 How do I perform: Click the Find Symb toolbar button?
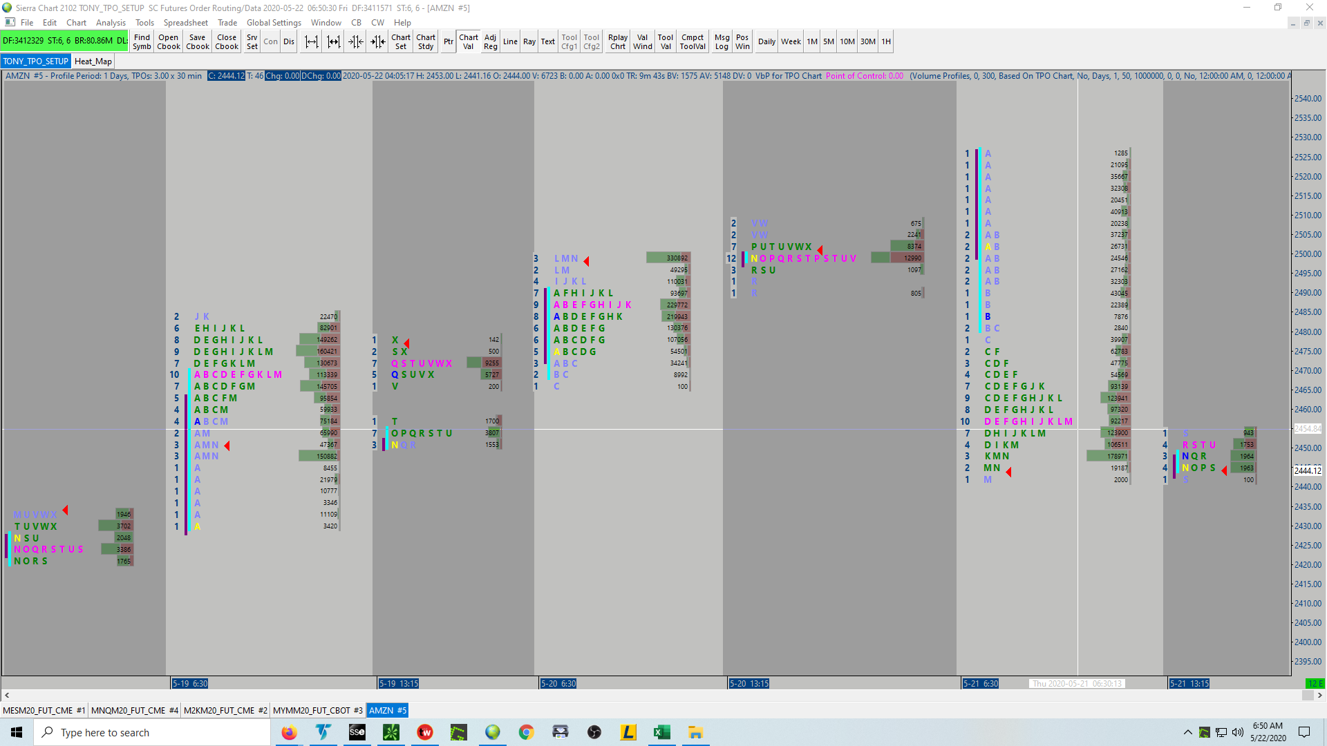tap(142, 41)
